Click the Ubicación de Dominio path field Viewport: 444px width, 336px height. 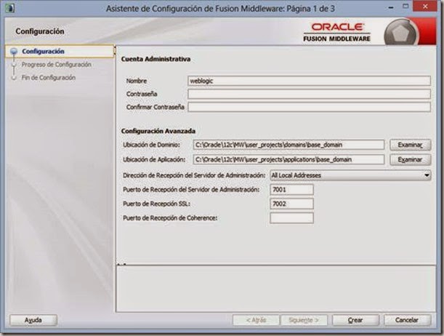[x=288, y=145]
